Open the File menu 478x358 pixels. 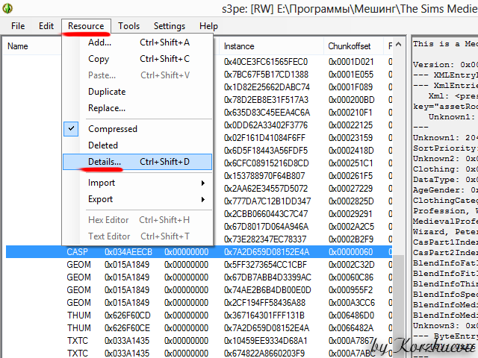point(18,26)
